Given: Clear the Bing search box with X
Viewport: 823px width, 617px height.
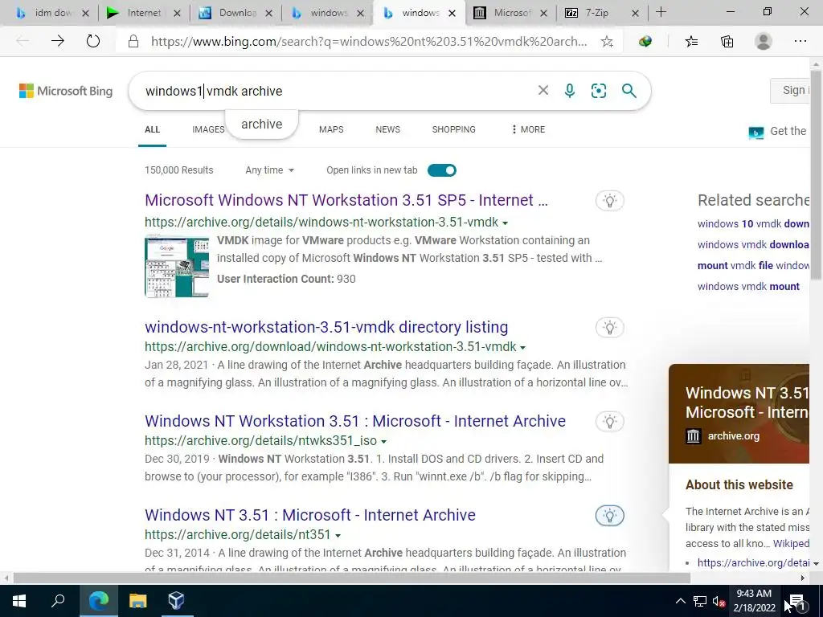Looking at the screenshot, I should 543,91.
